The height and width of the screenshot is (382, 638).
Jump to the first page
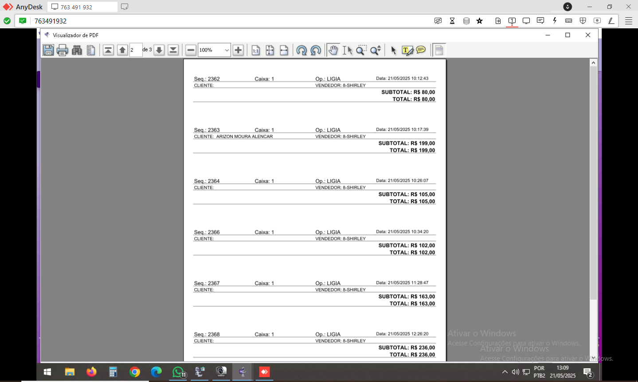[108, 50]
